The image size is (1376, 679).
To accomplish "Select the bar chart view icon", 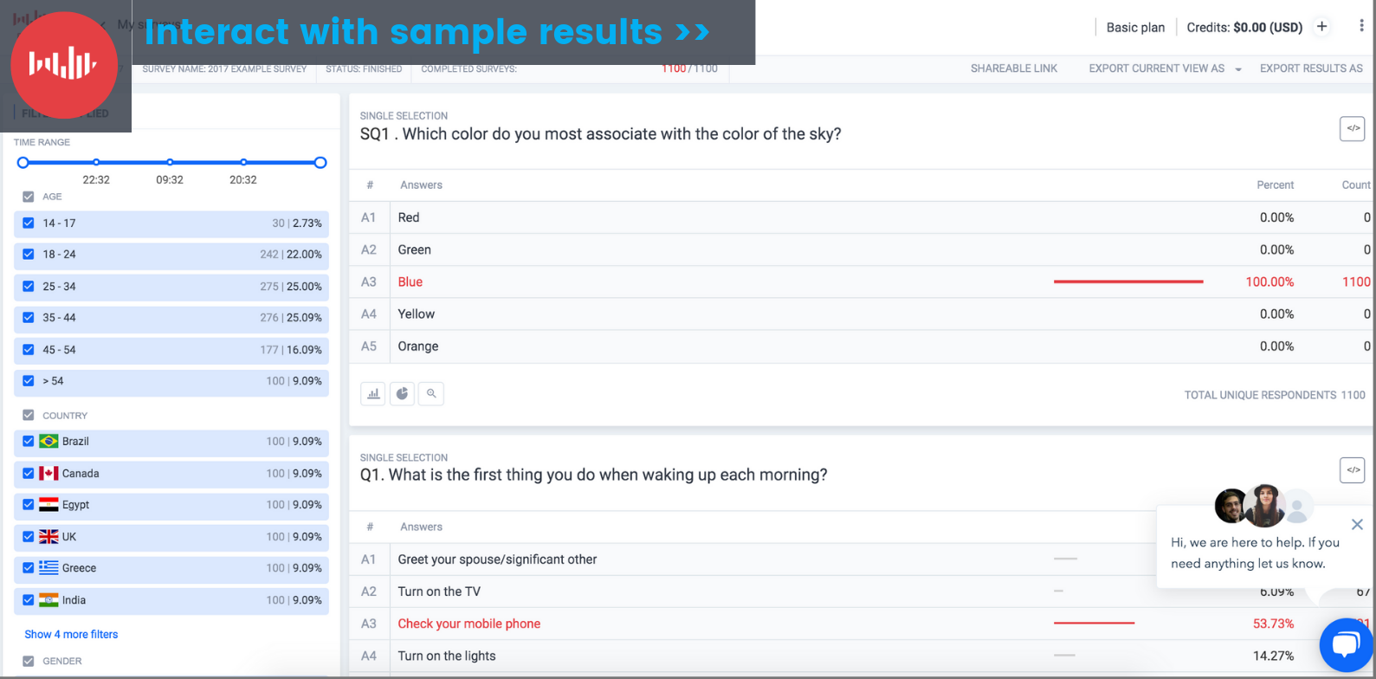I will (x=372, y=393).
